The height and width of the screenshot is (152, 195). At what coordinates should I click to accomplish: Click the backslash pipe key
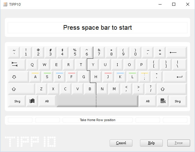click(x=179, y=64)
